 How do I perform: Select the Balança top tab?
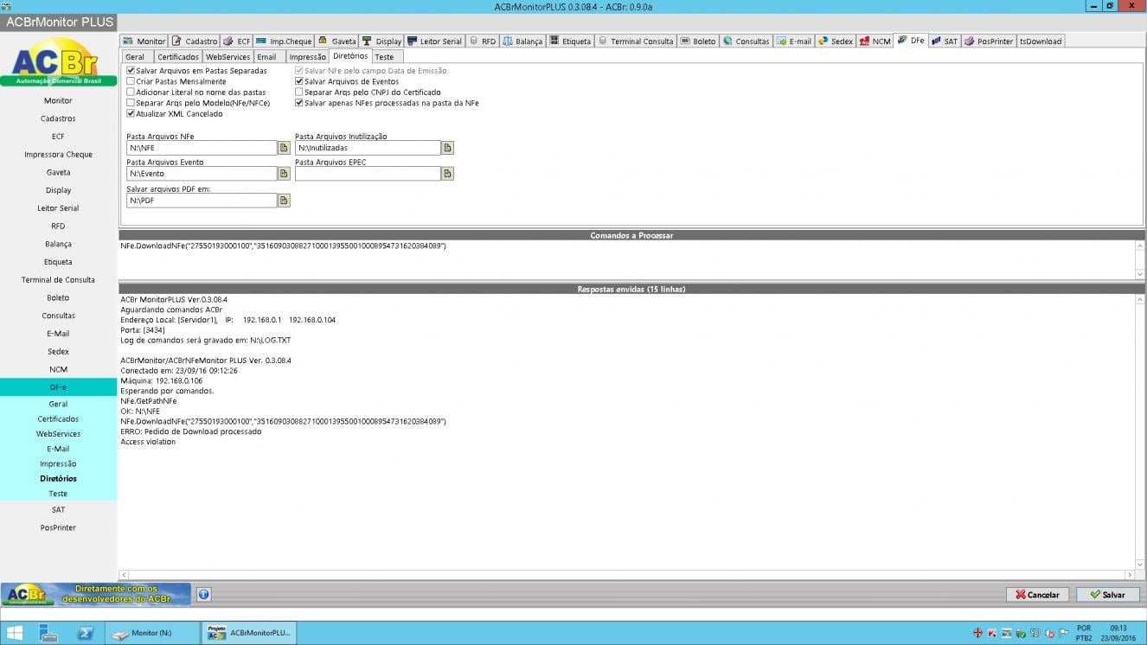522,41
